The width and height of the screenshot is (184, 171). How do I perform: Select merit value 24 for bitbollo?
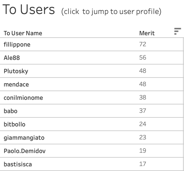(x=142, y=124)
